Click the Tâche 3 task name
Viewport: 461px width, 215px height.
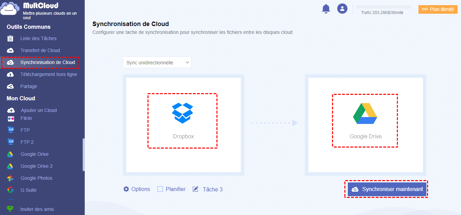[213, 189]
